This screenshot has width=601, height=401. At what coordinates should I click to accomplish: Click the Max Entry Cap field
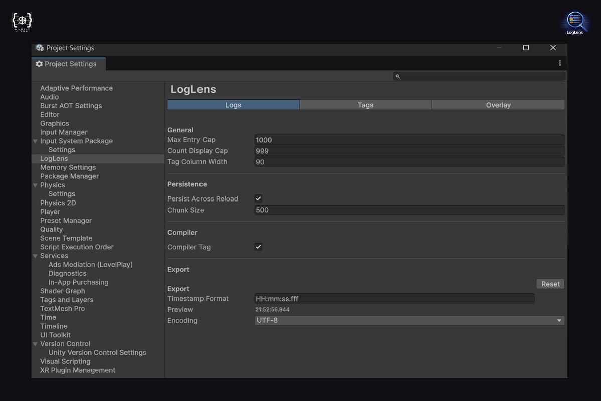[409, 140]
